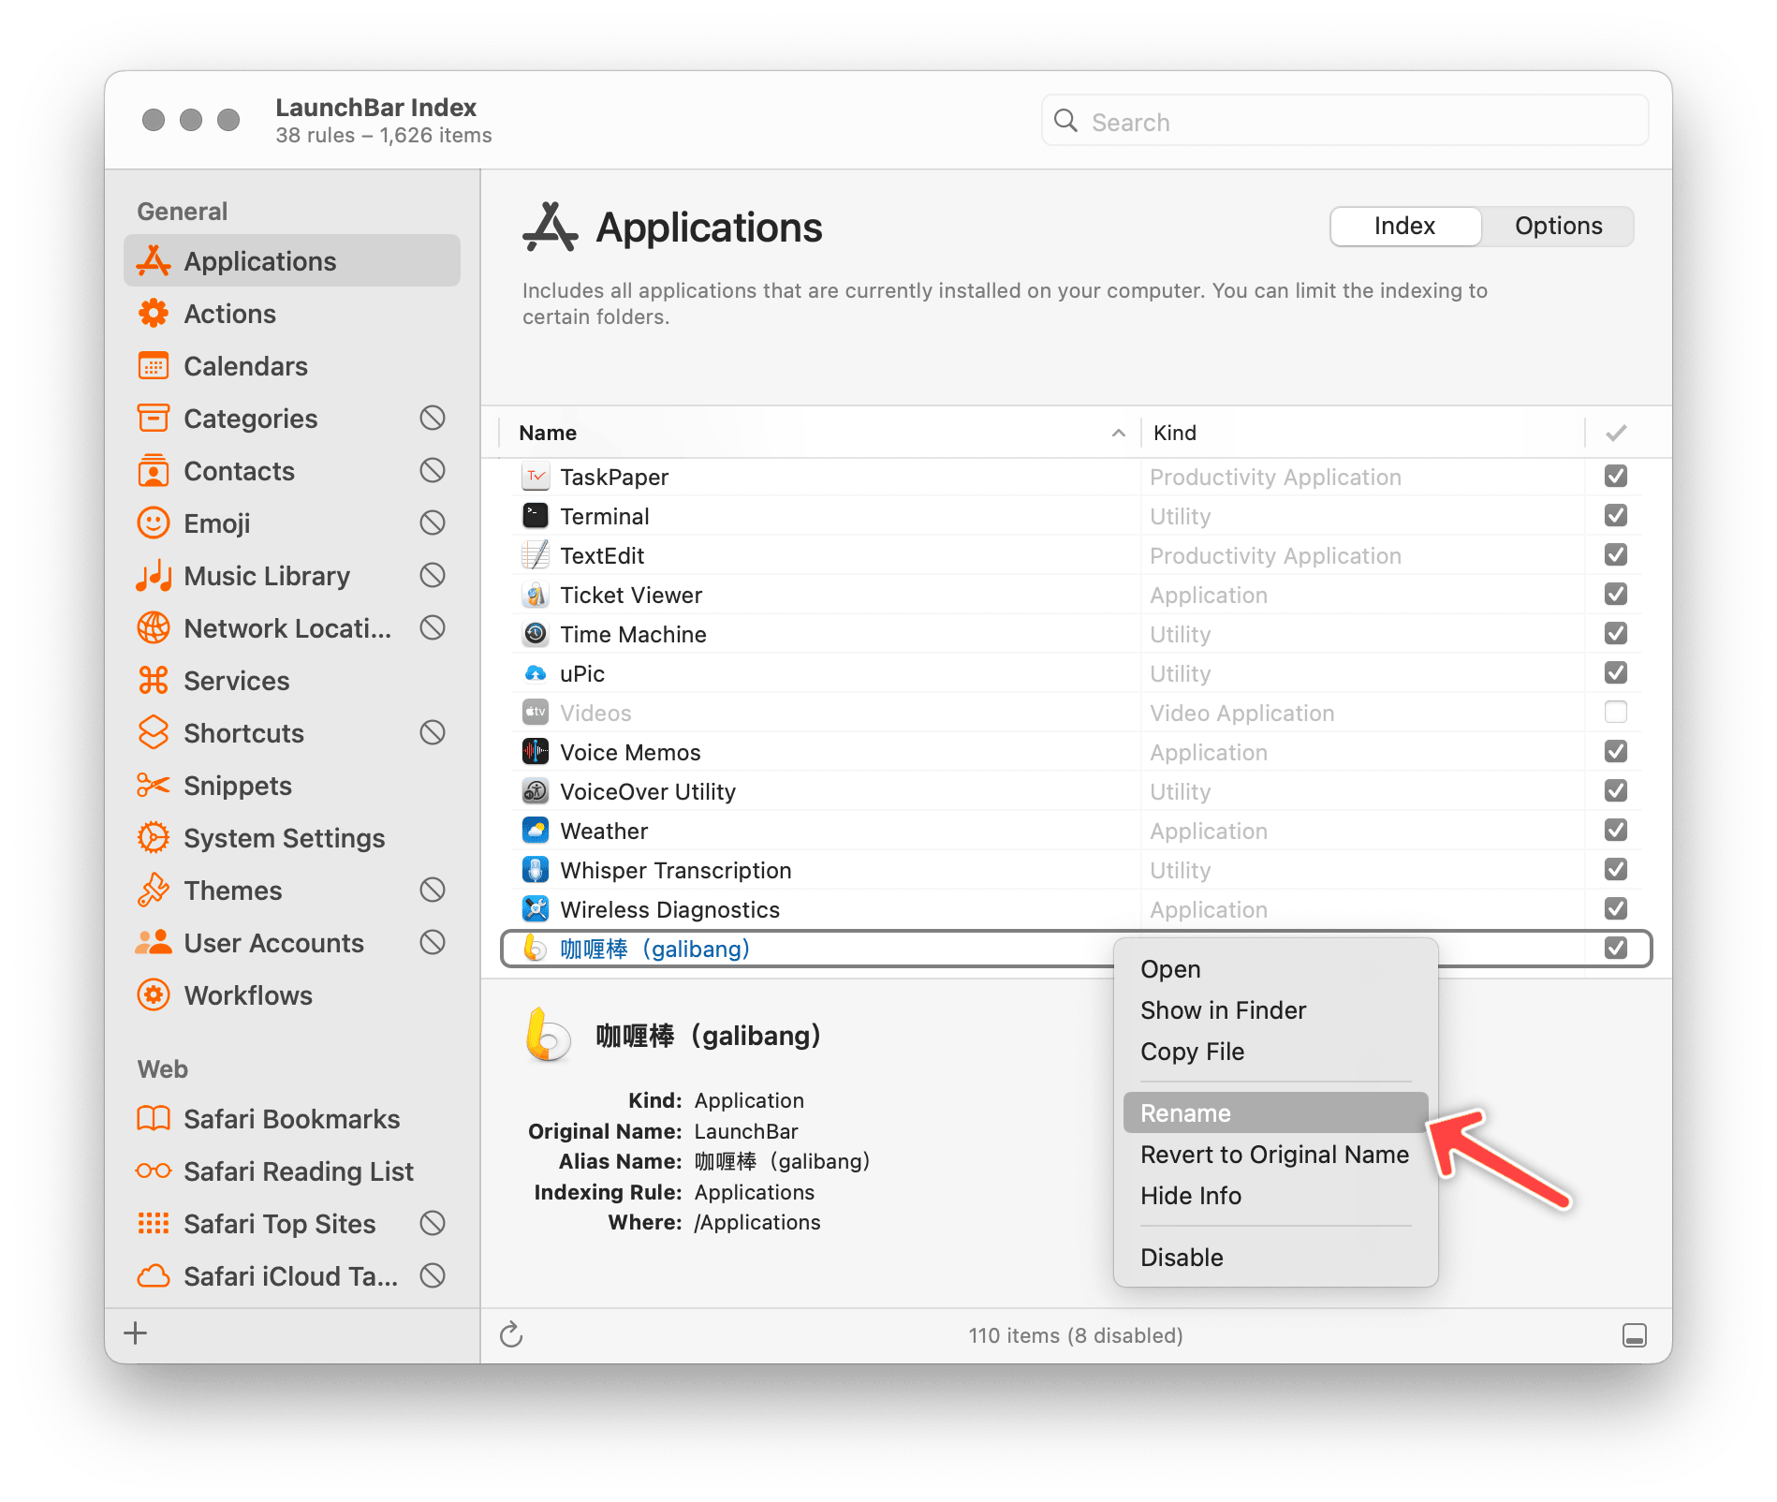Choose Open in context menu
Viewport: 1777px width, 1502px height.
1275,969
